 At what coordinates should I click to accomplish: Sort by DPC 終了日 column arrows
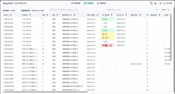(x=126, y=15)
